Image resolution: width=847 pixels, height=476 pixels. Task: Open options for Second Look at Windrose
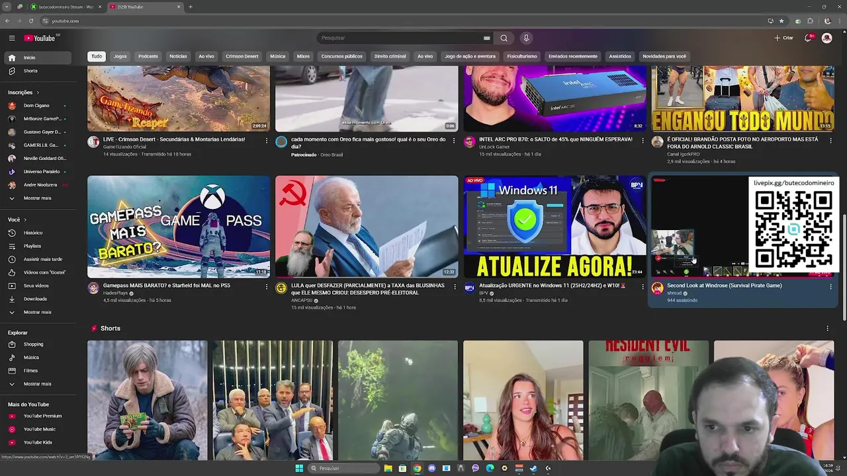830,286
